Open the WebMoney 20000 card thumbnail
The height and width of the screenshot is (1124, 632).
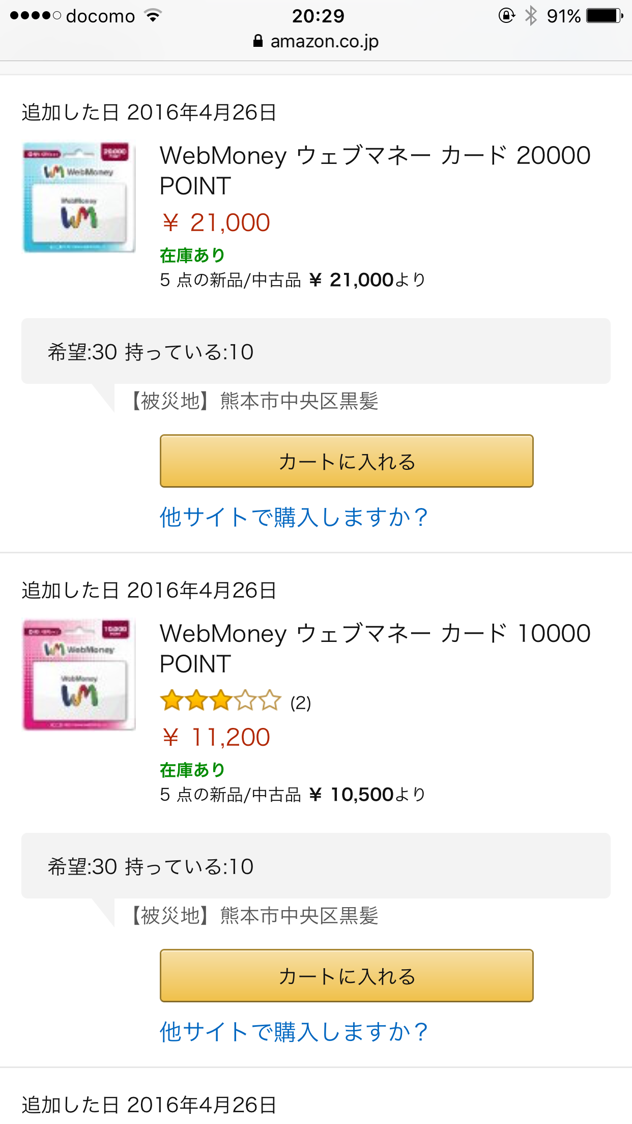[79, 198]
